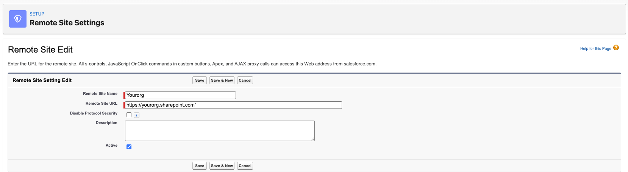Click into the Remote Site URL field
Image resolution: width=628 pixels, height=172 pixels.
pos(233,105)
